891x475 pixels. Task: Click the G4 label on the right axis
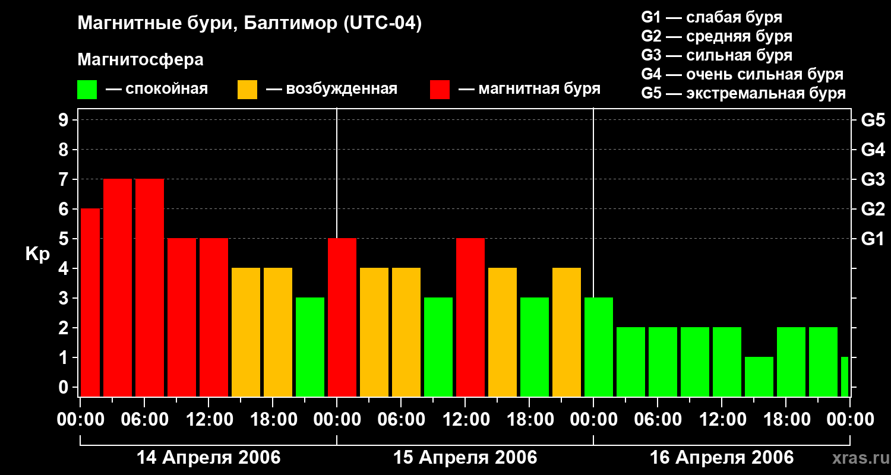(873, 150)
